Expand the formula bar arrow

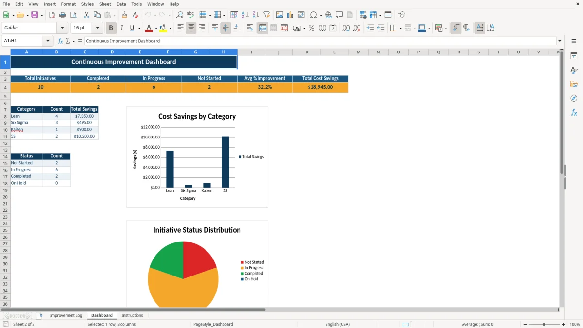point(560,41)
